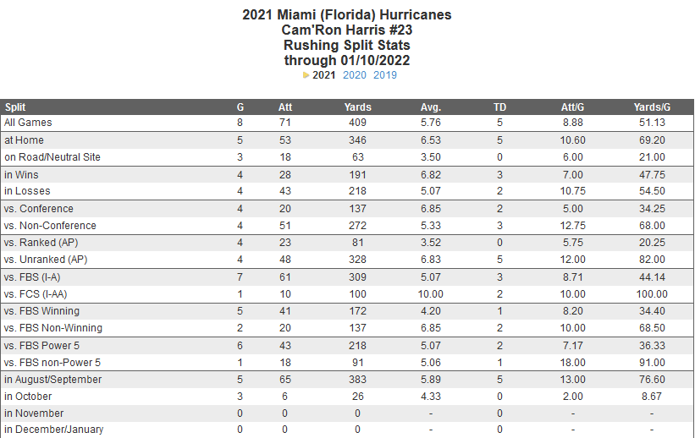The height and width of the screenshot is (438, 695).
Task: Open the 2020 season link
Action: 355,75
